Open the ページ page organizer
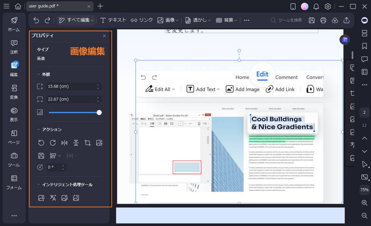The image size is (371, 226). [14, 137]
